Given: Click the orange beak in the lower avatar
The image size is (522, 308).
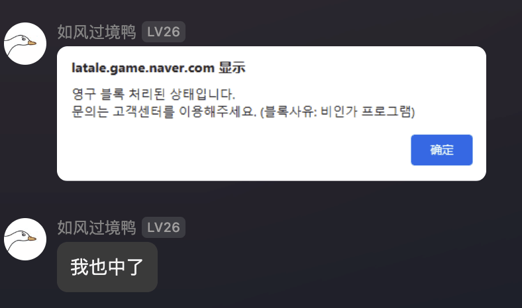Looking at the screenshot, I should (32, 238).
